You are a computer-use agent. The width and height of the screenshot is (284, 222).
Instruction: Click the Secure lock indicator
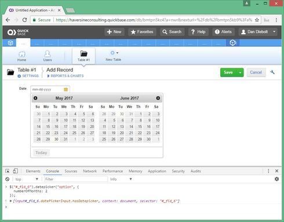click(42, 20)
